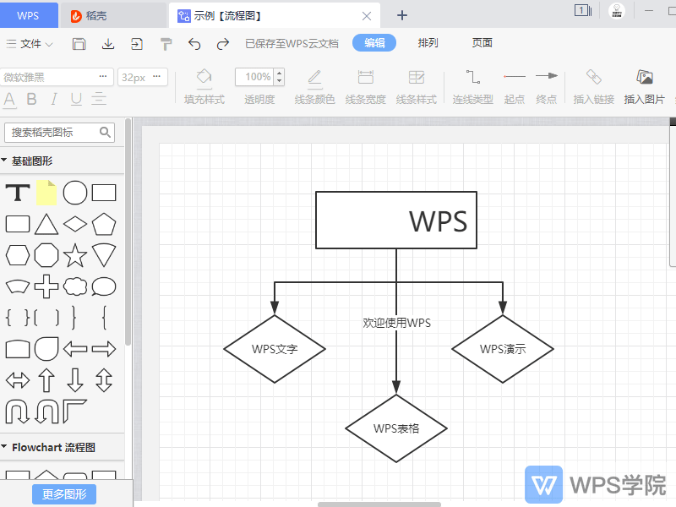Open text alignment options
The image size is (676, 507).
[99, 99]
